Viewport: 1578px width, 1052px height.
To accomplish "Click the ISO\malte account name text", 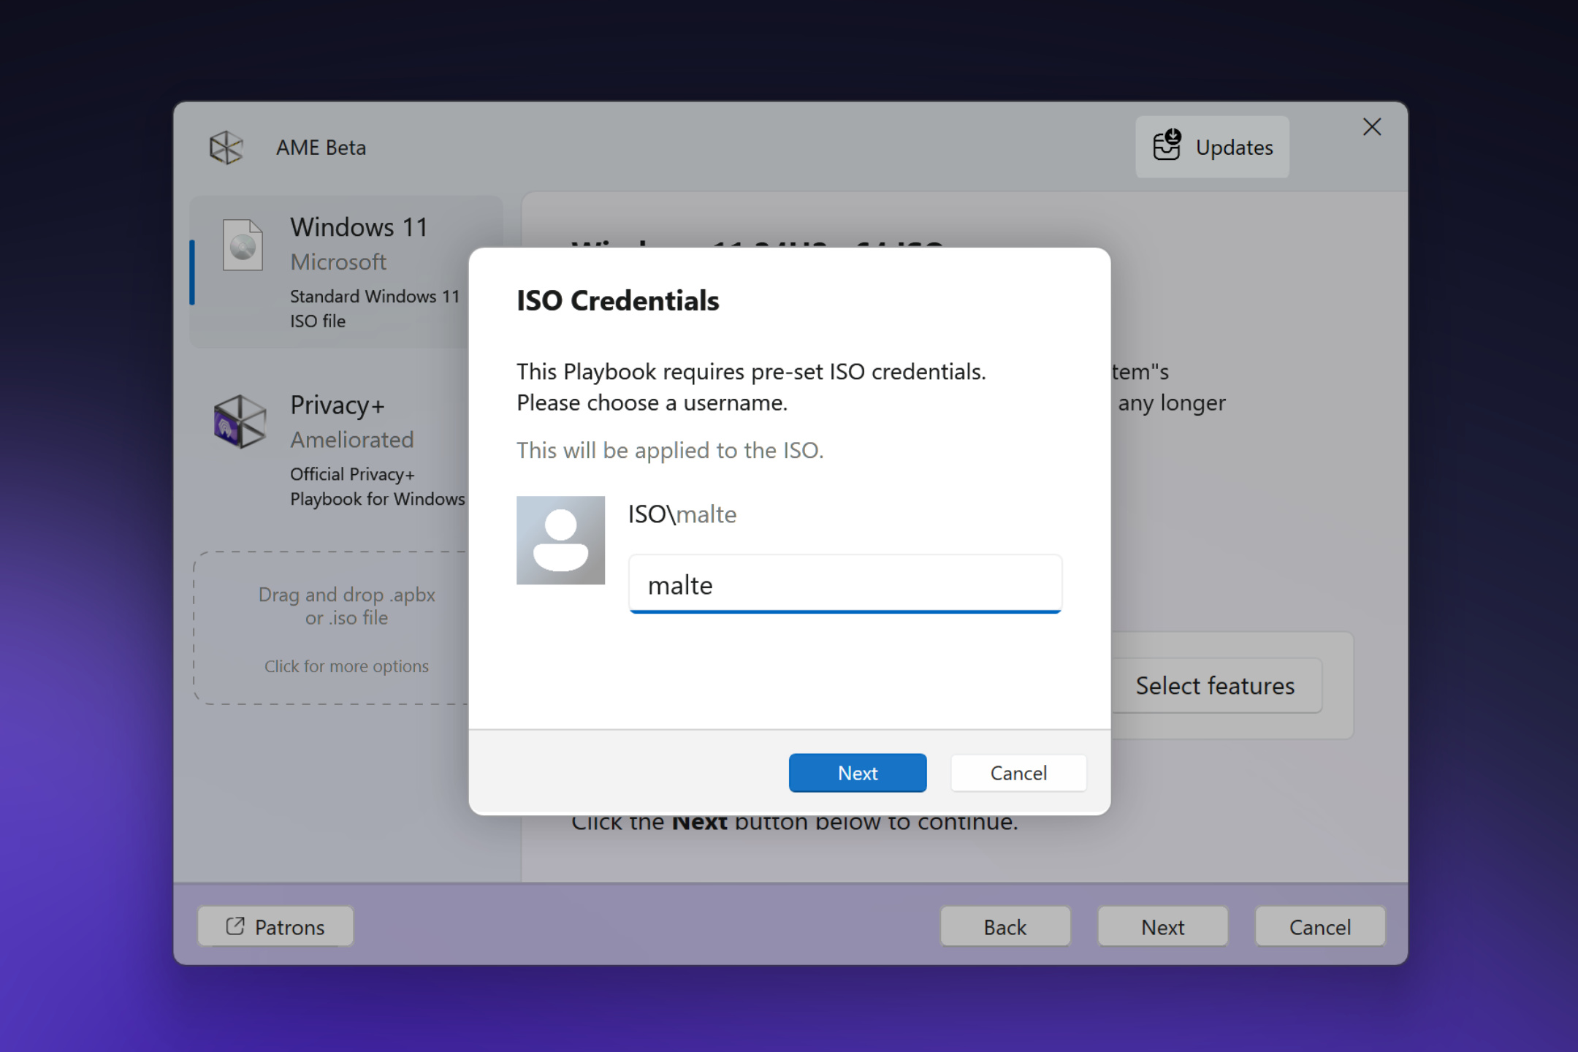I will [682, 514].
